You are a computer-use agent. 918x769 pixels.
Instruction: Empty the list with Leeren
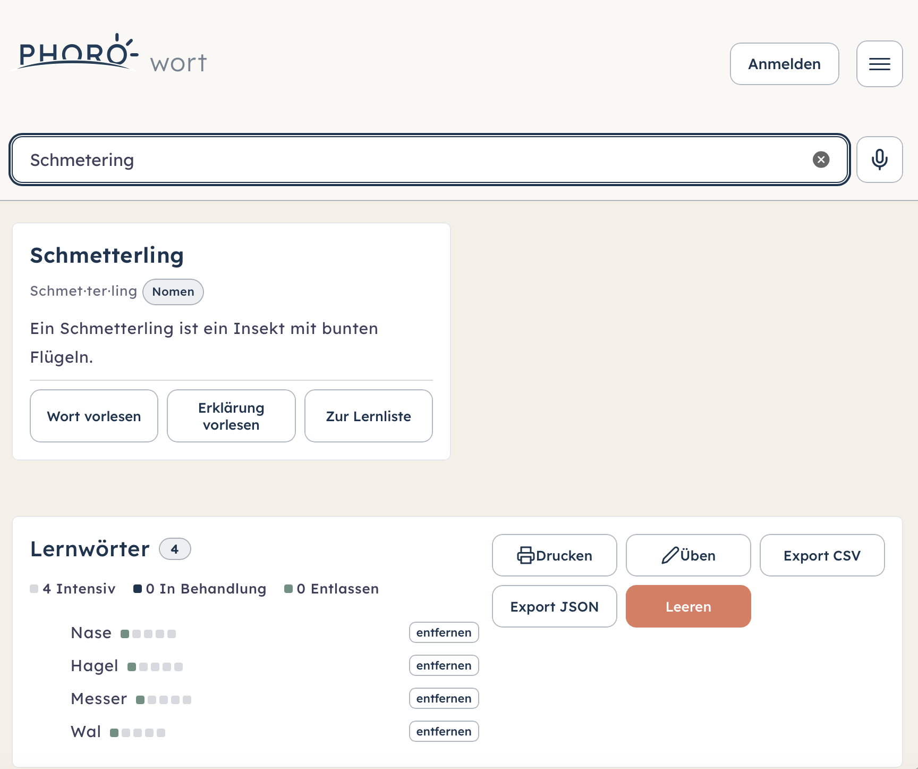tap(688, 606)
